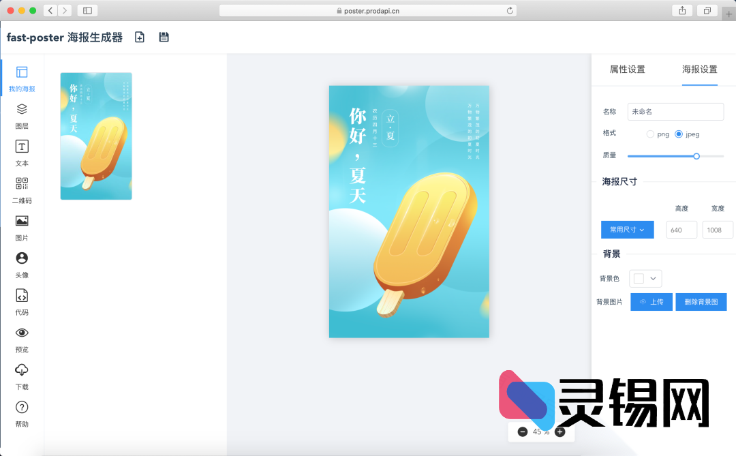Switch to the 属性设置 tab

coord(627,70)
